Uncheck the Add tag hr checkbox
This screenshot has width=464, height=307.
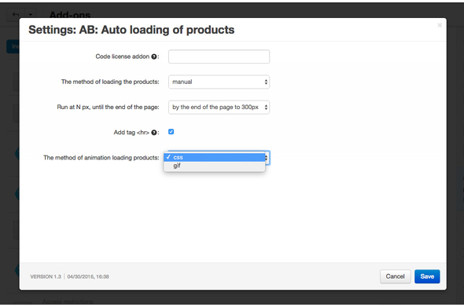(171, 132)
